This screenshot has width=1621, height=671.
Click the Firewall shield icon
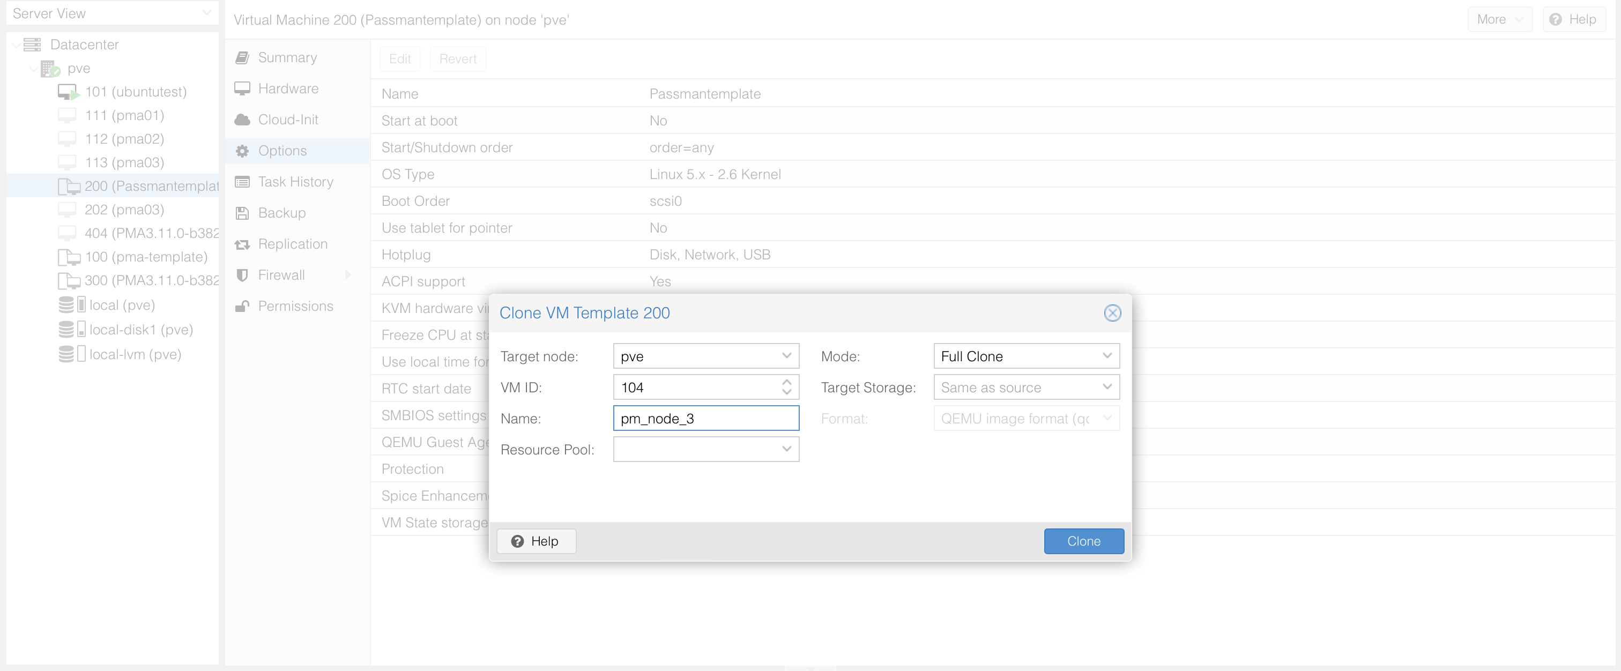point(242,275)
